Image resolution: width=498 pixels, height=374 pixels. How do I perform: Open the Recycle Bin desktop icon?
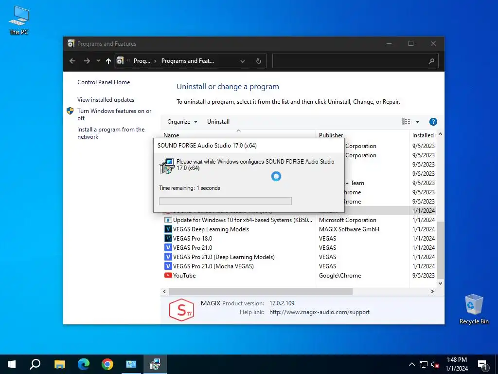(x=474, y=309)
